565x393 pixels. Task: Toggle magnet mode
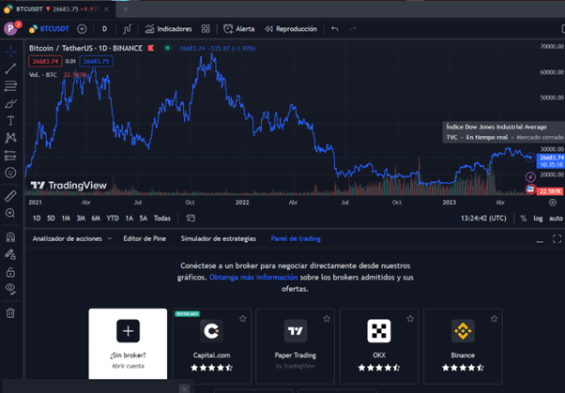(x=10, y=236)
